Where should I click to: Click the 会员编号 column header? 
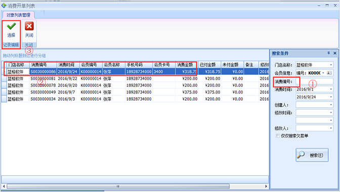91,65
